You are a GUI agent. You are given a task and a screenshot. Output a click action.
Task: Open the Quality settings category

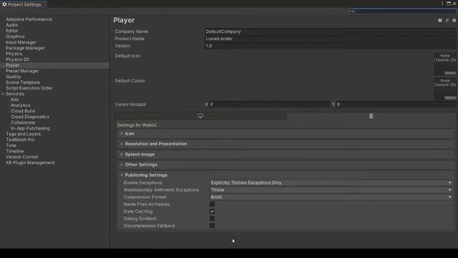[14, 77]
